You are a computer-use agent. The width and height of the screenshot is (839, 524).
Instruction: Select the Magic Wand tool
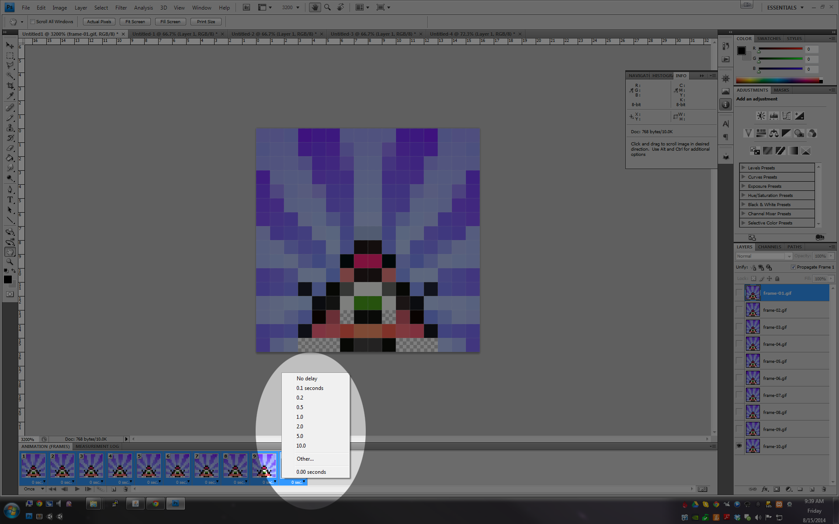point(10,76)
